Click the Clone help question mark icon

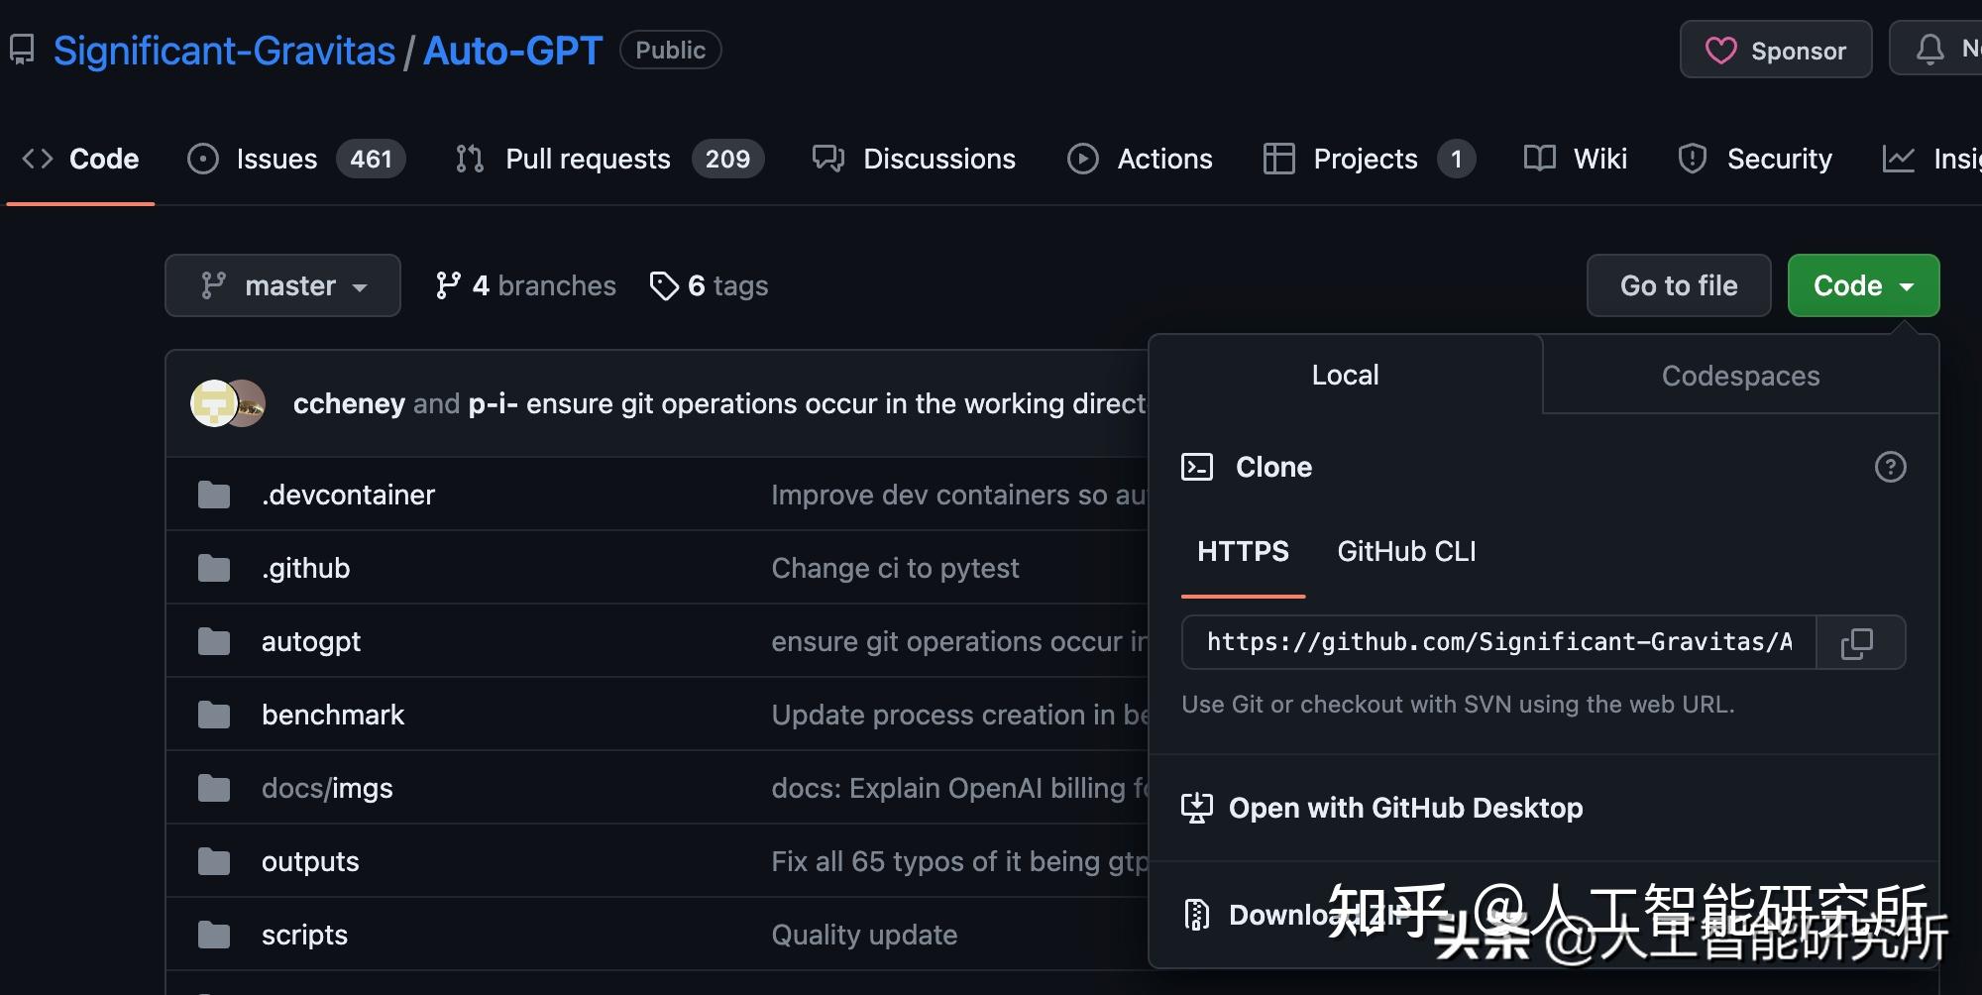pos(1890,467)
